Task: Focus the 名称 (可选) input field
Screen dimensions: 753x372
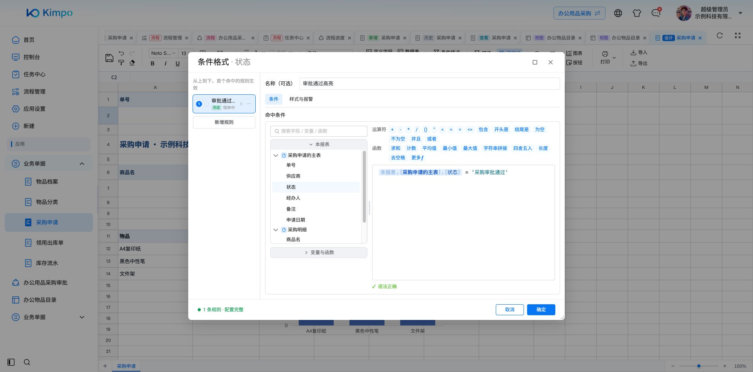Action: 429,83
